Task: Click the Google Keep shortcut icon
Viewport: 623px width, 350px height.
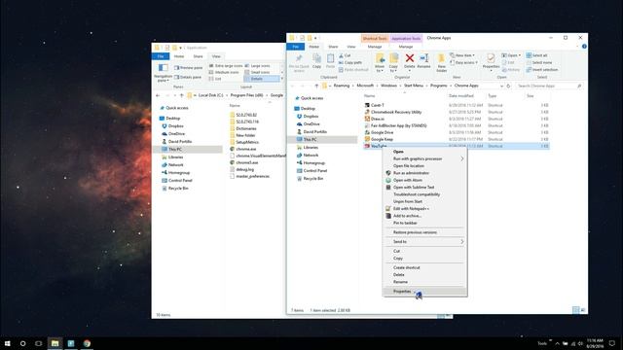Action: (x=367, y=139)
